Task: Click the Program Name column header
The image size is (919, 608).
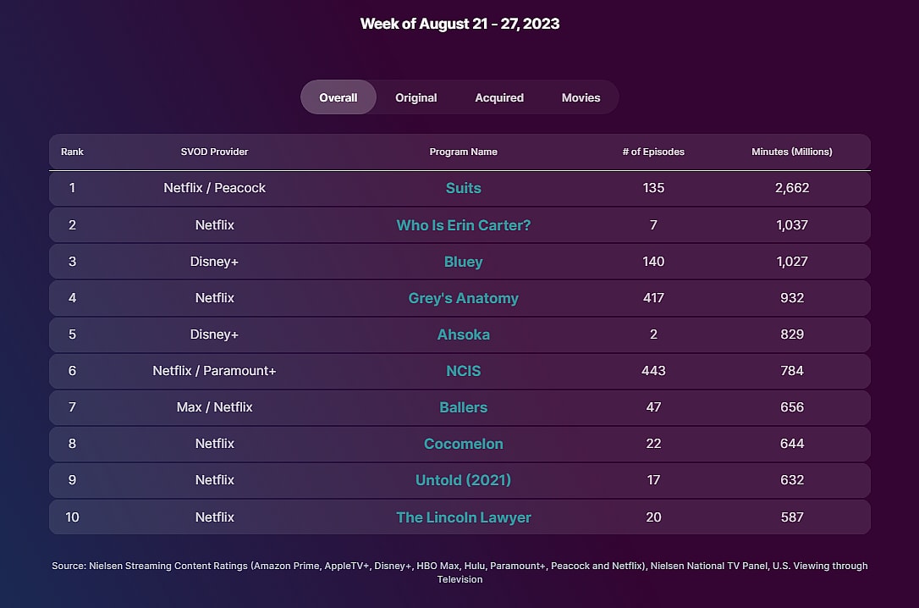Action: coord(463,152)
